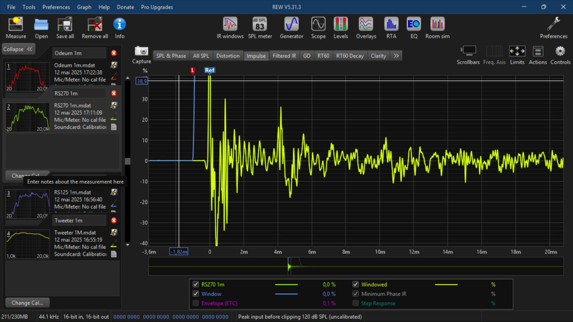Open the Preferences menu
The image size is (573, 322).
point(56,7)
